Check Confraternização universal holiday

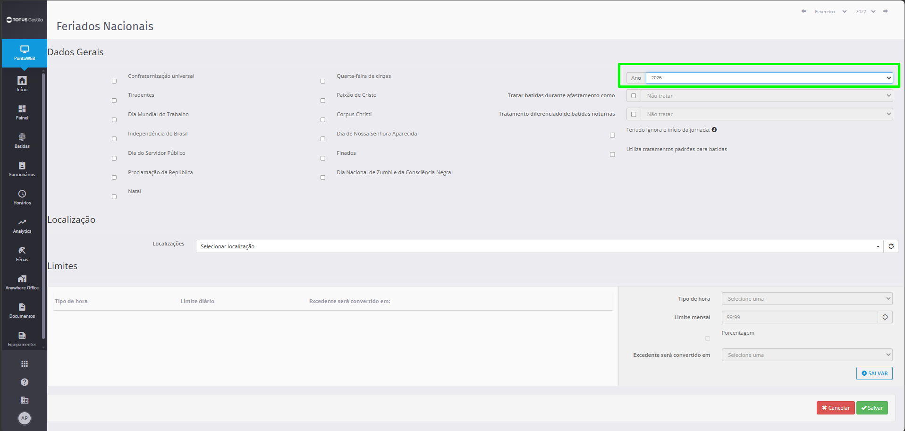[x=114, y=81]
